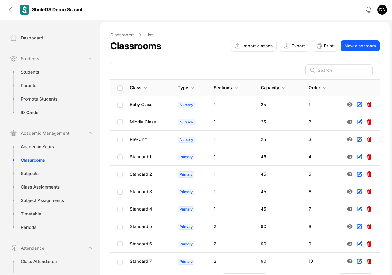The height and width of the screenshot is (275, 392).
Task: Edit the Standard 1 row
Action: tap(360, 157)
